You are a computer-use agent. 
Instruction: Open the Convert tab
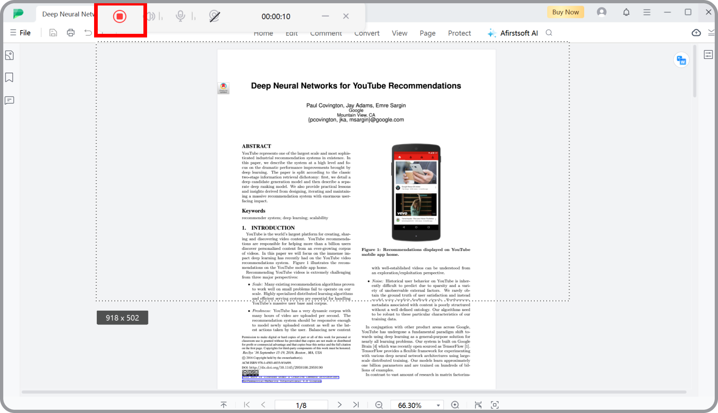367,33
